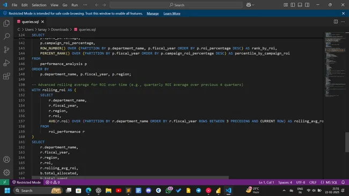Open editor More Actions ellipsis

(343, 21)
